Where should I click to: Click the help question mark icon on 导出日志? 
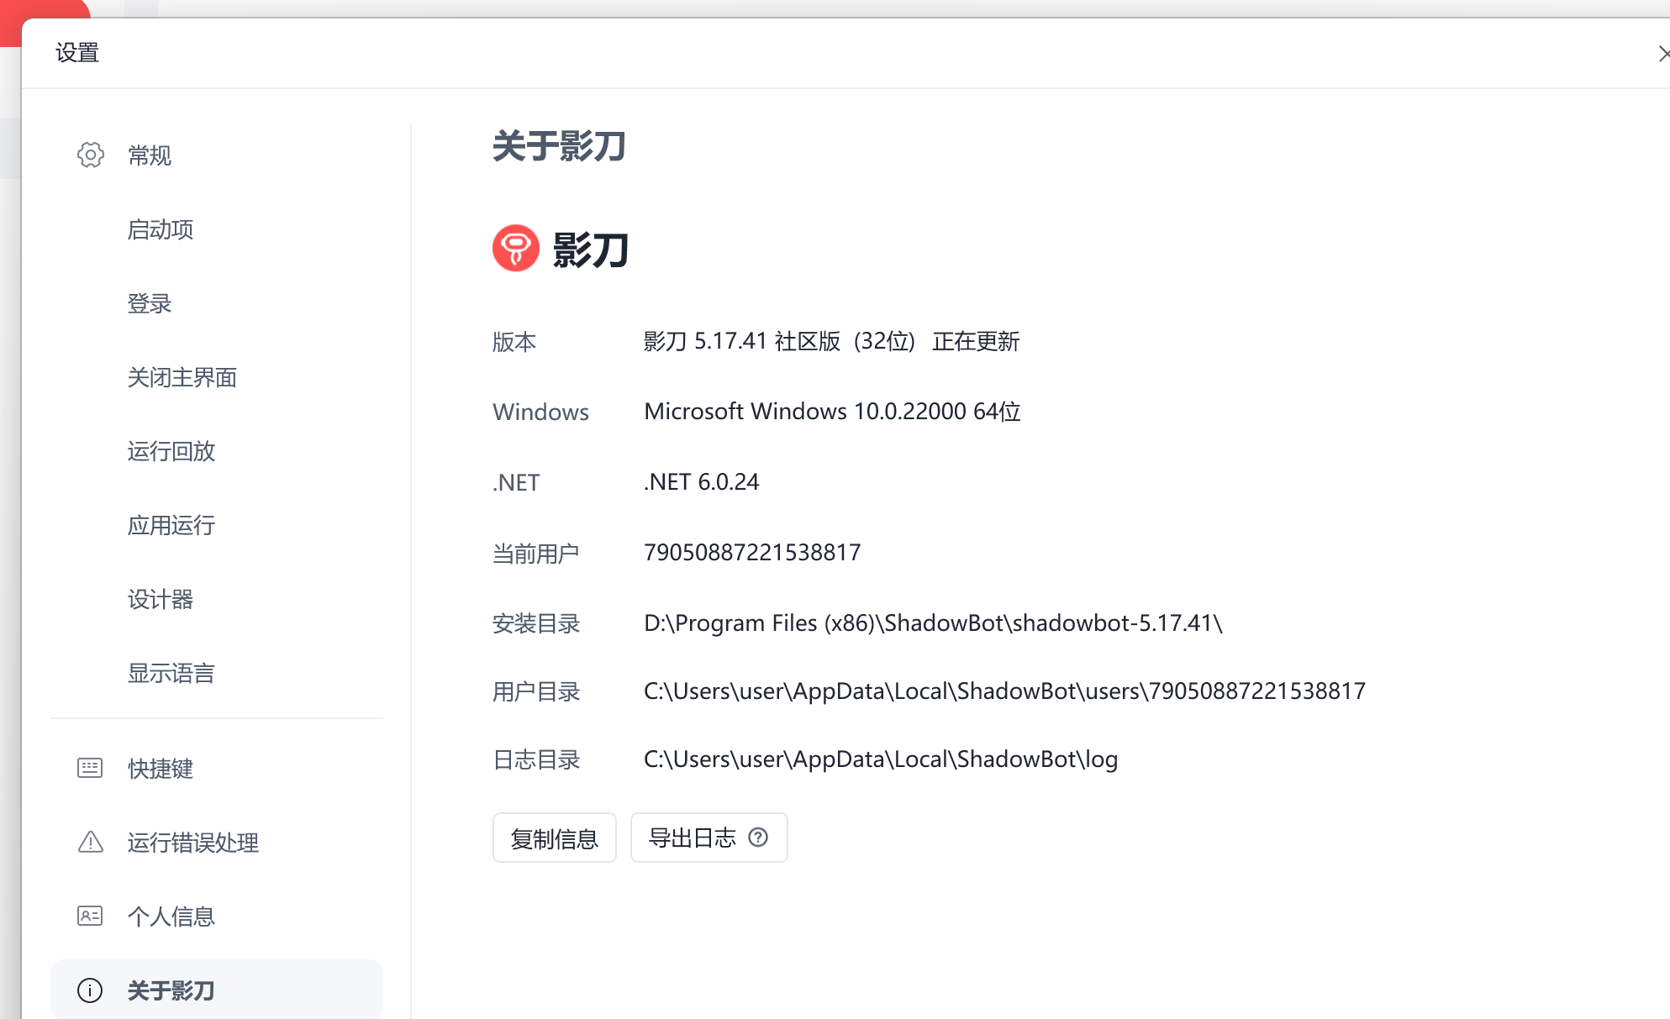tap(758, 838)
